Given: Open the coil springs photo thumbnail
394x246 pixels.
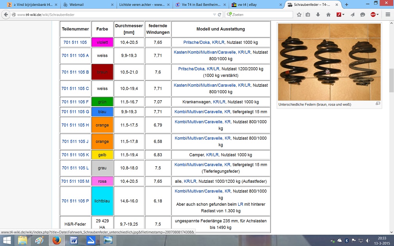Looking at the screenshot, I should tap(329, 62).
